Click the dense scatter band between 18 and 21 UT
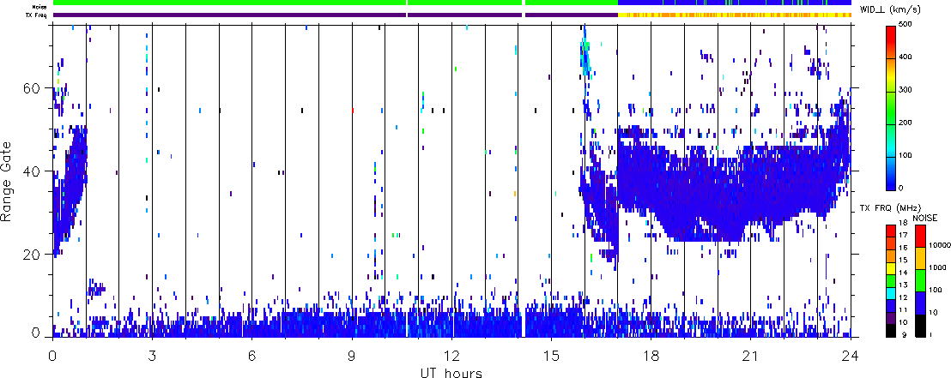This screenshot has width=951, height=378. point(700,194)
